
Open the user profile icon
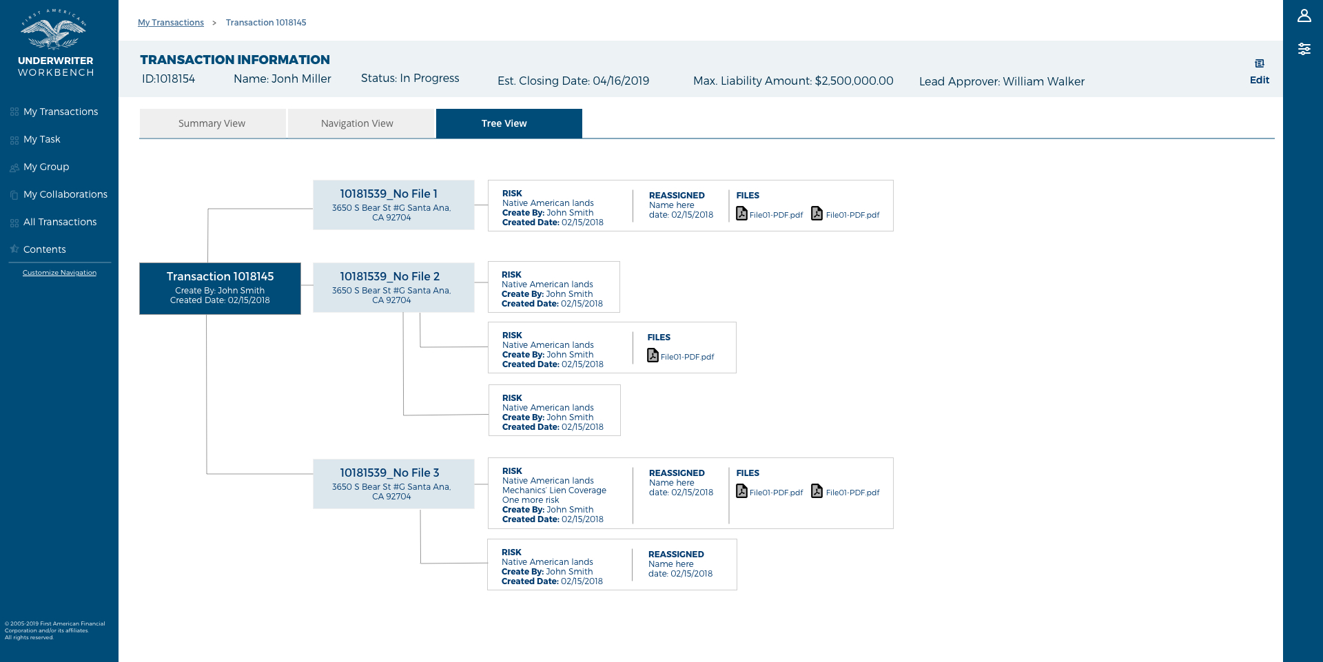tap(1304, 16)
